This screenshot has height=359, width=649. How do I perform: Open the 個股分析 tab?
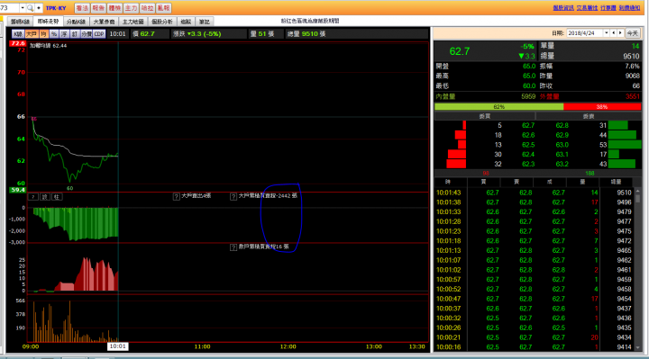pos(162,22)
